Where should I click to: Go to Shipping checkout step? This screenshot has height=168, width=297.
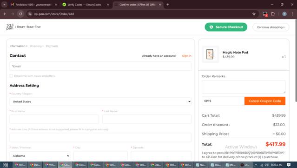point(35,46)
